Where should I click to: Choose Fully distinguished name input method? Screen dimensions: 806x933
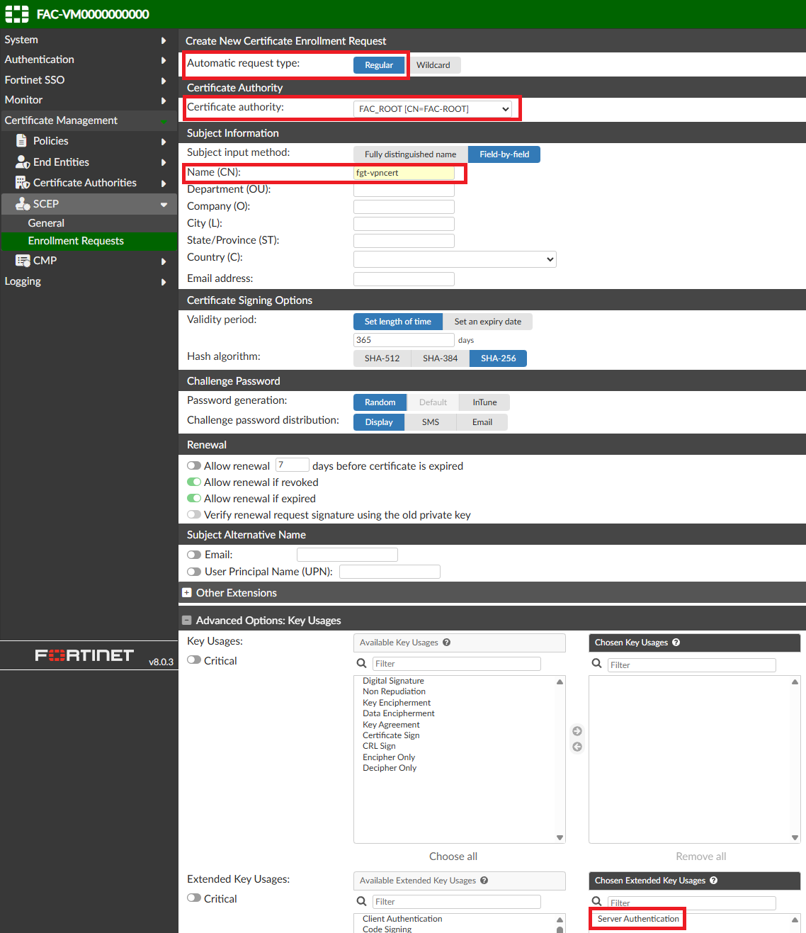tap(411, 154)
